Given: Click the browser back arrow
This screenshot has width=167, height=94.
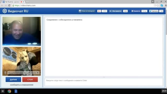Looking at the screenshot, I should click(x=2, y=5).
